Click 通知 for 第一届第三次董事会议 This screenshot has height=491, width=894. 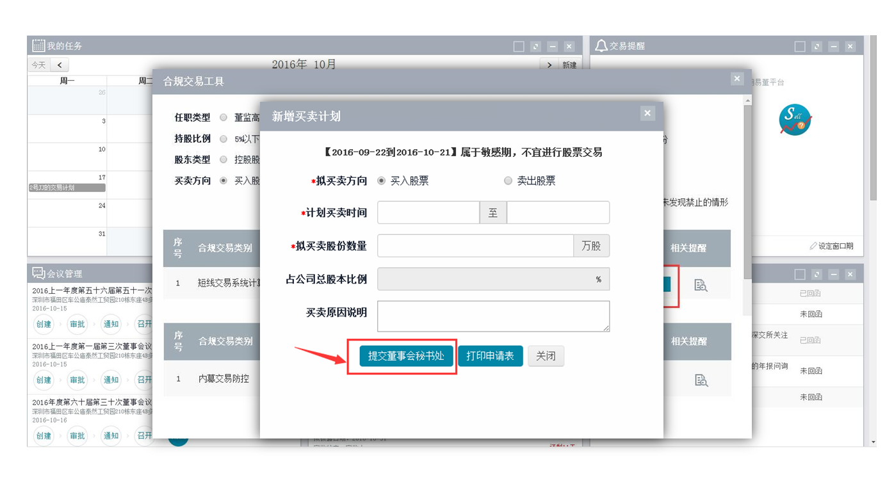[111, 380]
